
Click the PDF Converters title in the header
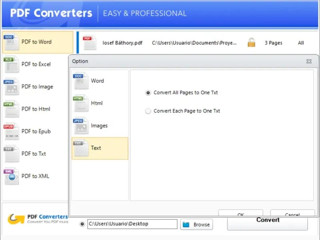[x=51, y=13]
